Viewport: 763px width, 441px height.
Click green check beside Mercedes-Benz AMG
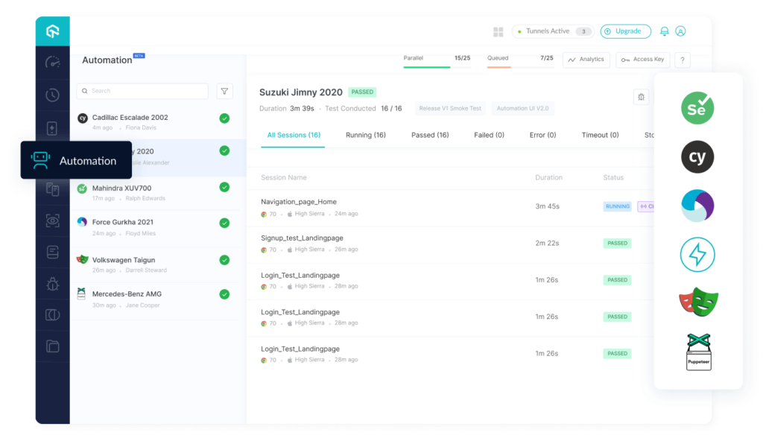tap(224, 294)
